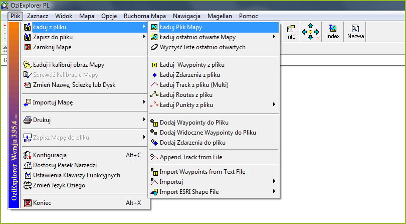Open the Zaznacz menu

point(38,16)
